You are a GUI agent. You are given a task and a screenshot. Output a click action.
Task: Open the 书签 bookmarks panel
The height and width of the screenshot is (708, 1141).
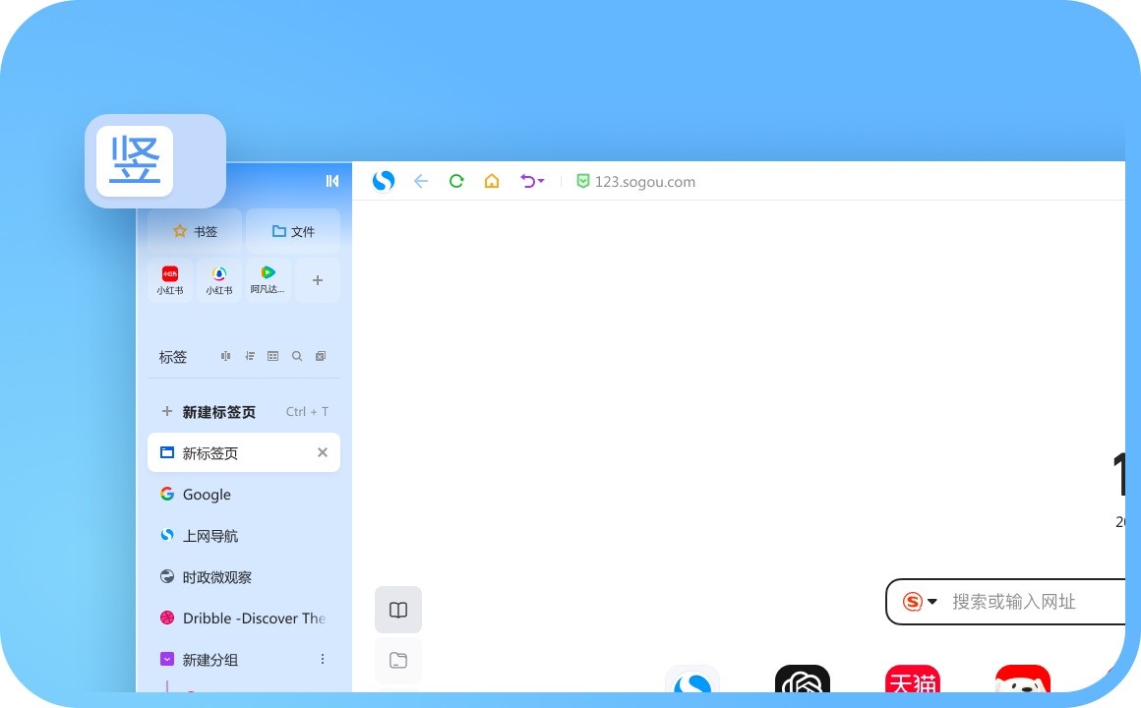tap(195, 231)
